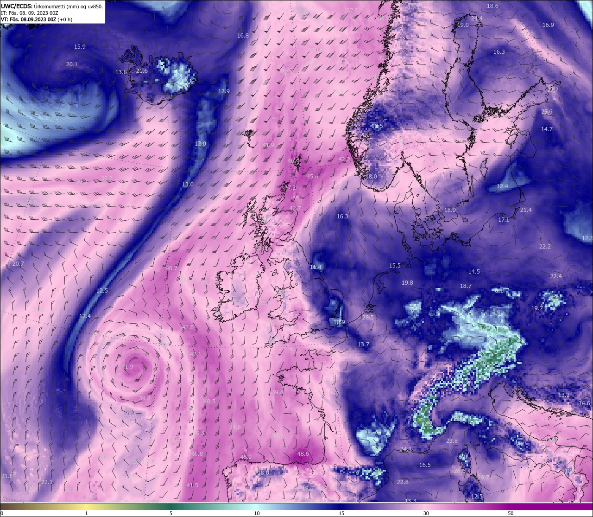
Task: Click the 48.6 value over northern Spain
Action: [x=303, y=454]
